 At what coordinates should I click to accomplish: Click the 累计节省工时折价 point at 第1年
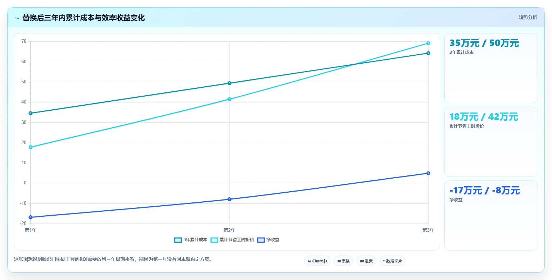click(31, 147)
